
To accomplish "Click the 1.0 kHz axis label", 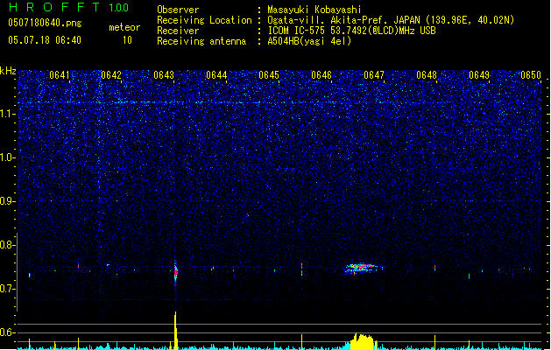I will (x=8, y=157).
